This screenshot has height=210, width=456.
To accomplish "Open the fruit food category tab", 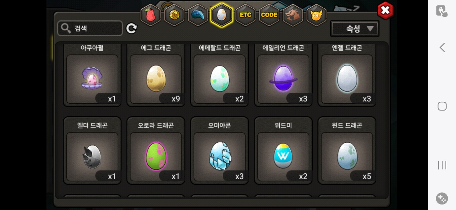I will (151, 15).
